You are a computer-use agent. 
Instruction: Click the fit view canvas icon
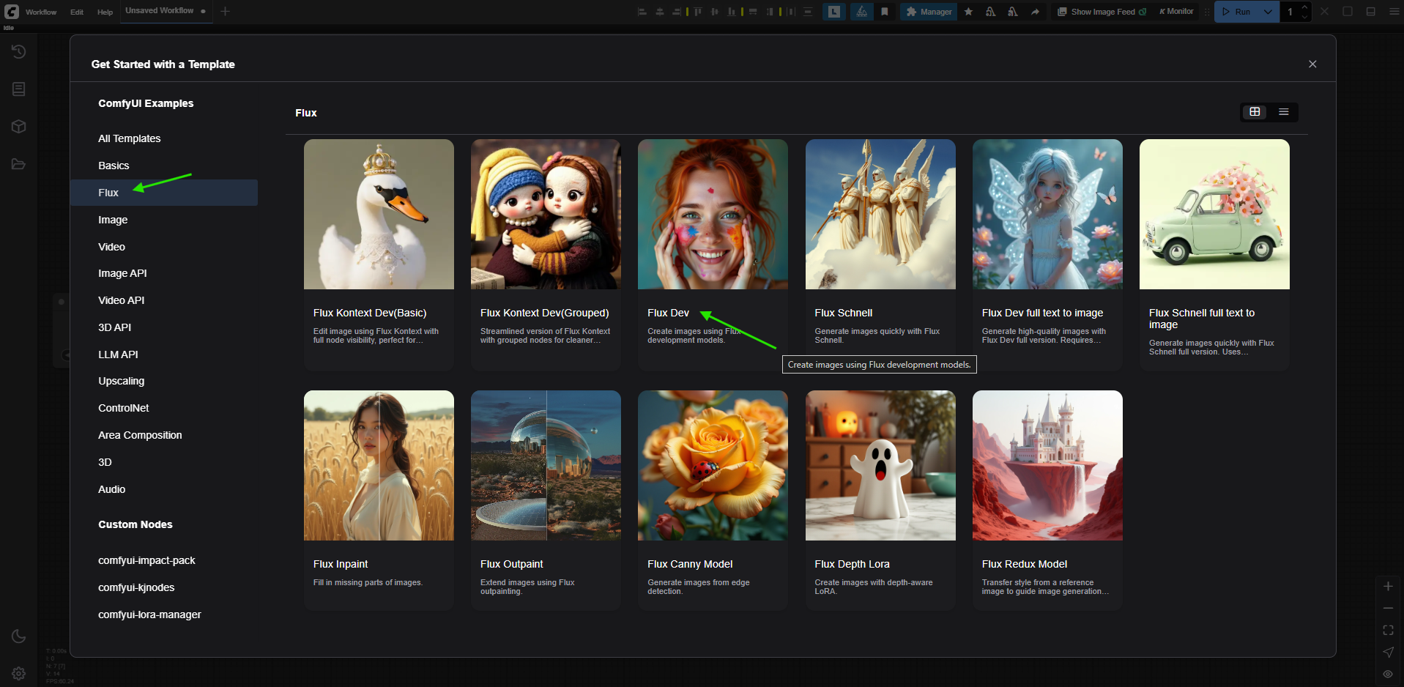click(1388, 630)
